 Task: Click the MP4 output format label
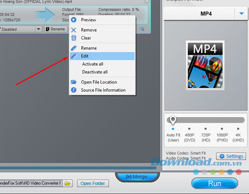[x=206, y=14]
